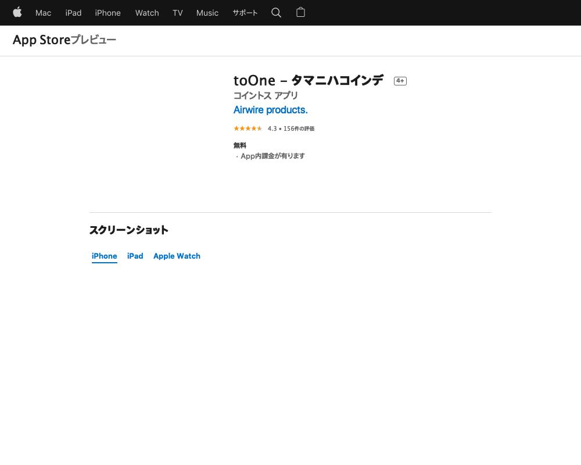This screenshot has width=581, height=465.
Task: Click the toOne – タマニハコインデ app title
Action: [x=309, y=80]
